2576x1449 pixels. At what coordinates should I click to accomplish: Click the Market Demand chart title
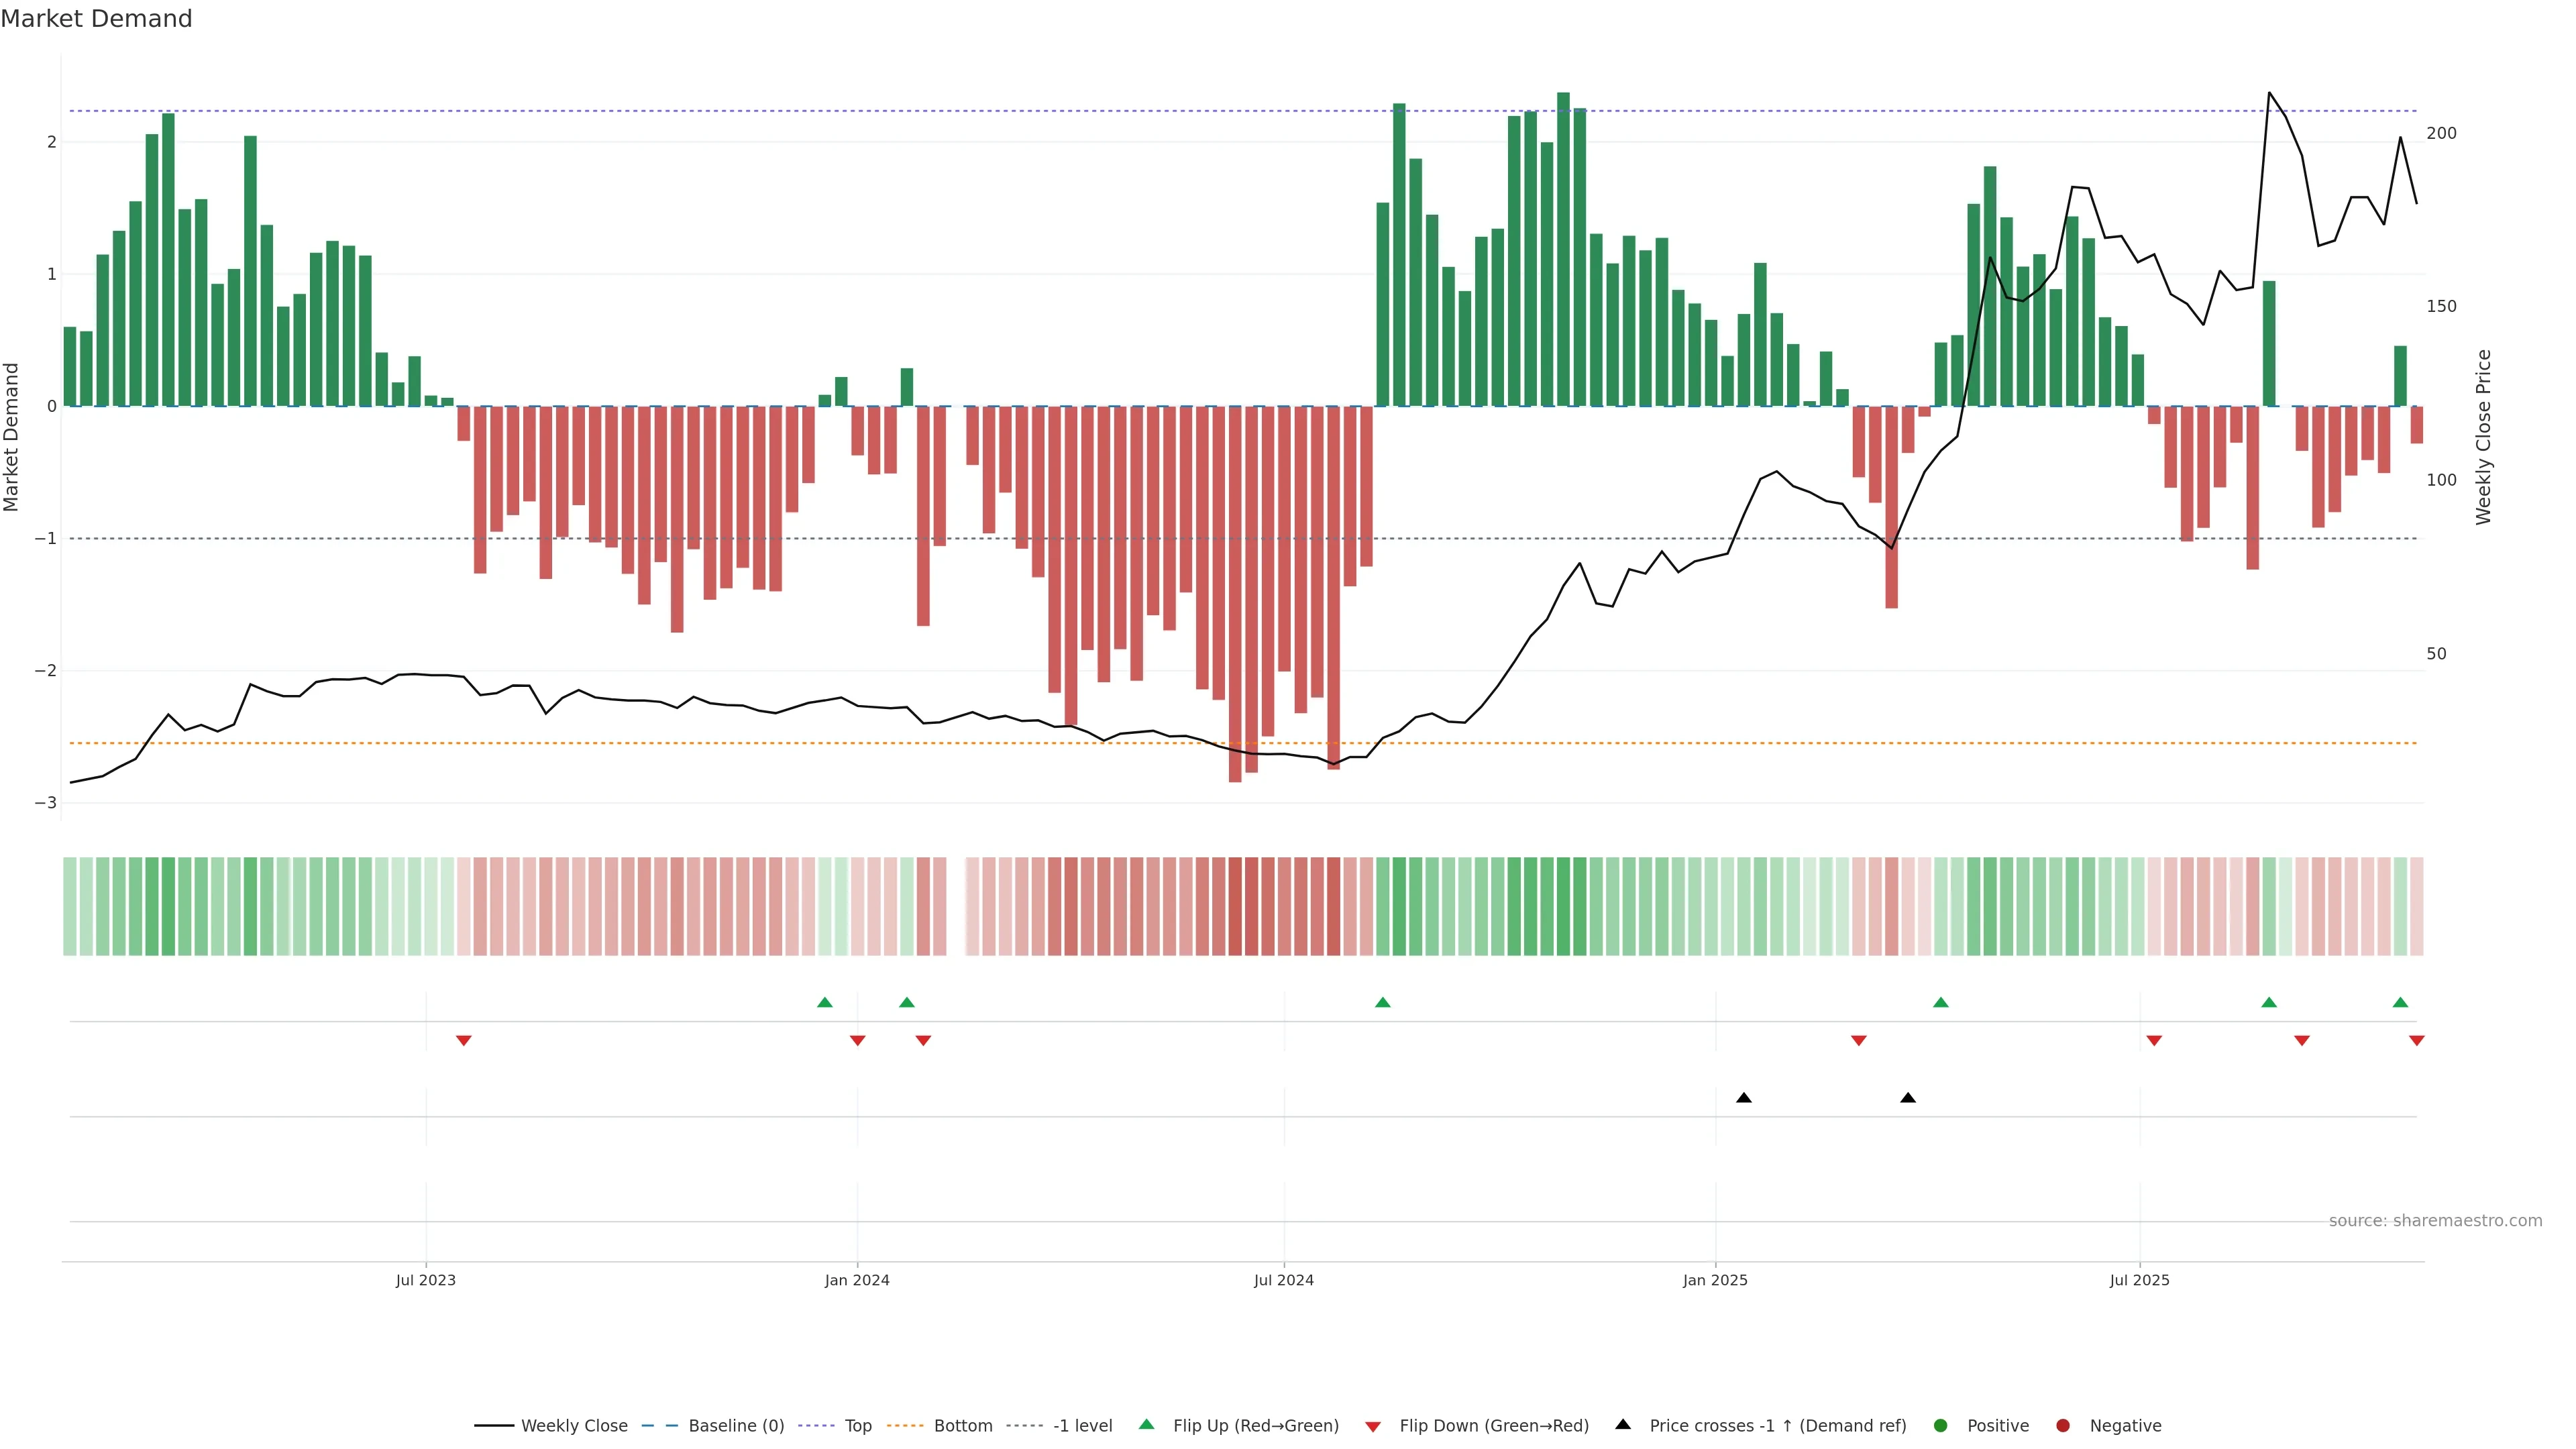[x=96, y=19]
